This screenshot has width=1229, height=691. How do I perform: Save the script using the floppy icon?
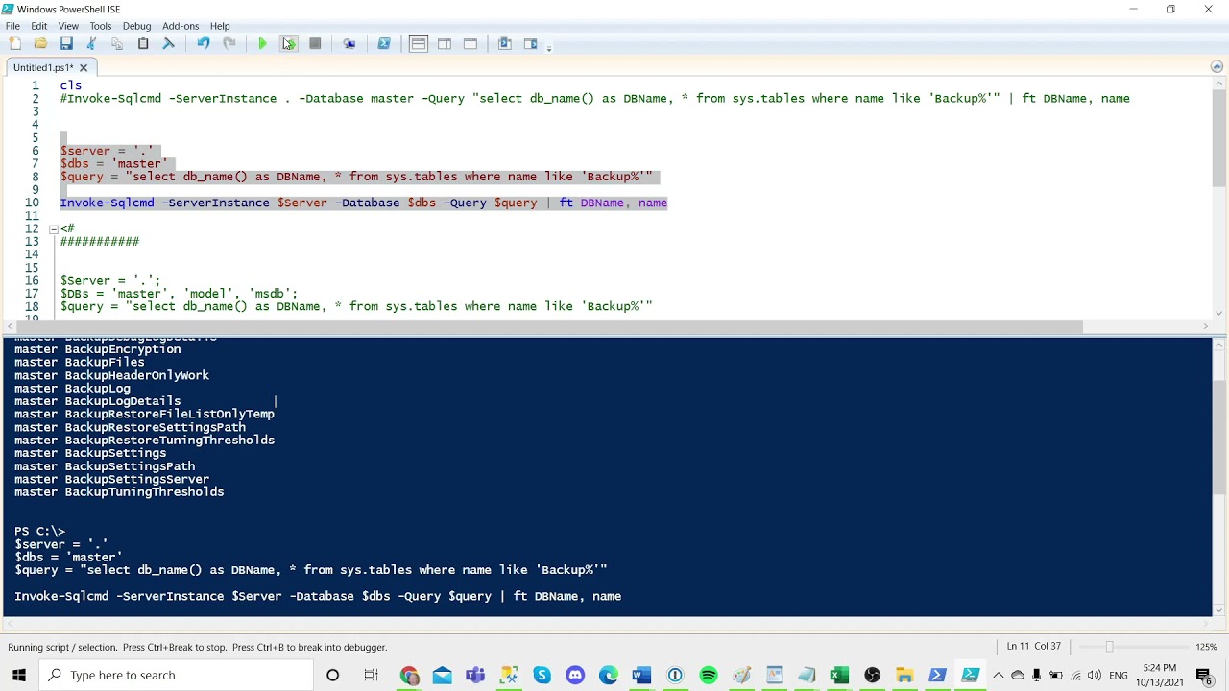(66, 44)
